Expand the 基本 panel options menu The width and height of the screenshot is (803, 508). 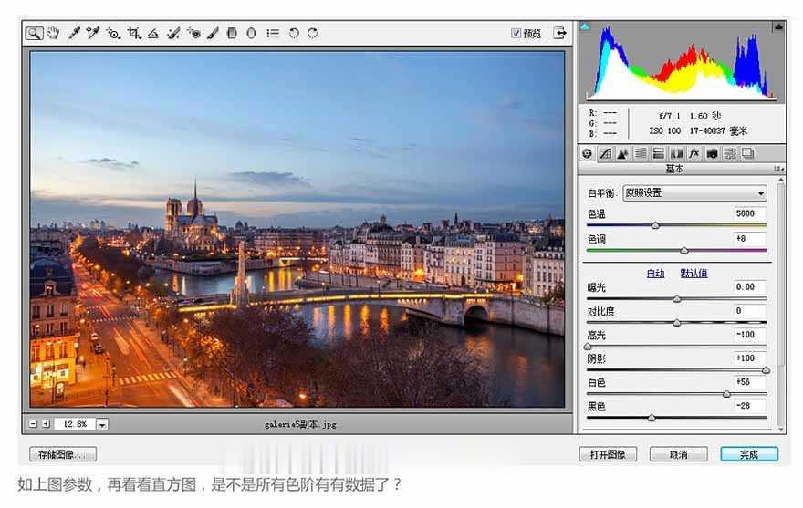(777, 169)
